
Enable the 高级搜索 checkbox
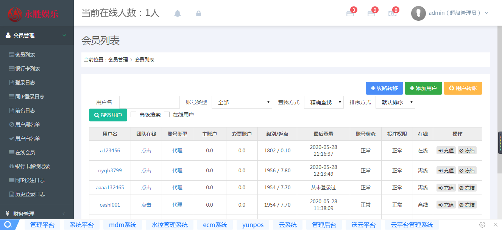click(133, 115)
